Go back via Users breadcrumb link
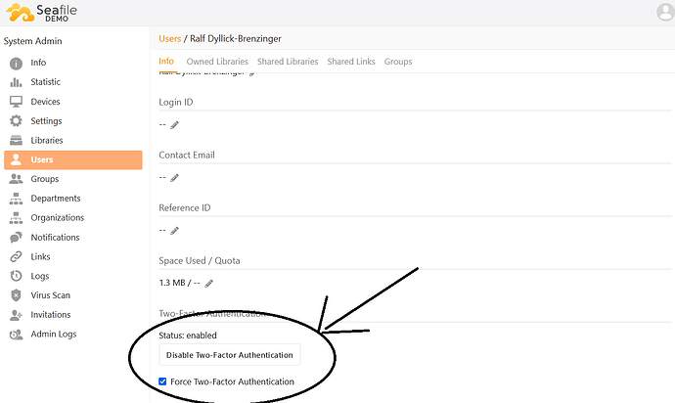 tap(169, 39)
